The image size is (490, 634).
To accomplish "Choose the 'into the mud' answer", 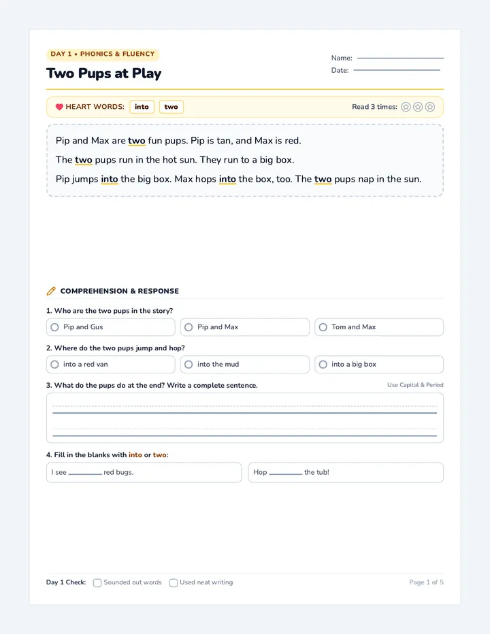I will [x=245, y=365].
